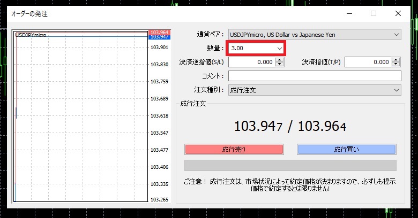The height and width of the screenshot is (218, 418).
Task: Click the コメント comment text field
Action: (x=315, y=76)
